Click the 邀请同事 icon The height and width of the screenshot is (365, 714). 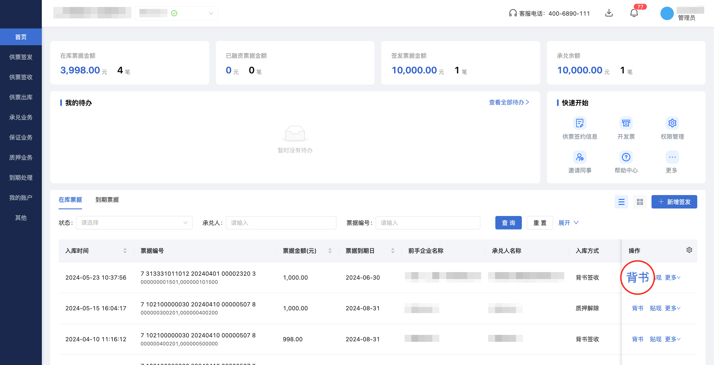[580, 157]
